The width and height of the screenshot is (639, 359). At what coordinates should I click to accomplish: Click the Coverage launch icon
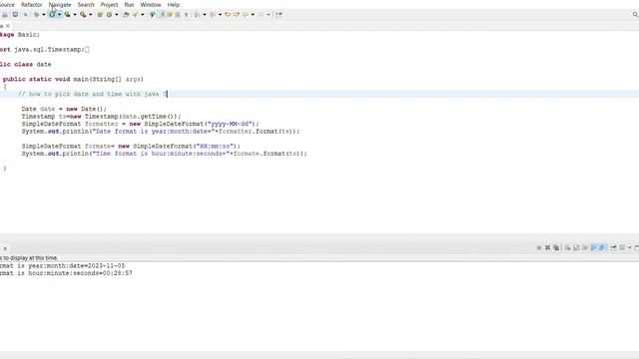tap(67, 15)
